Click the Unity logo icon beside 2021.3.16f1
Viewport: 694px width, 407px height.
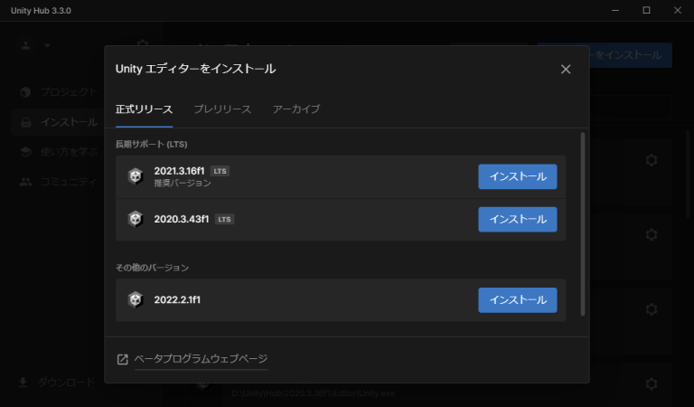click(136, 176)
